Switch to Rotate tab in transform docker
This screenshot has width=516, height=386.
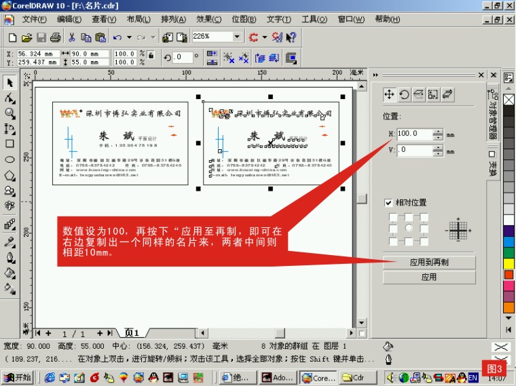[x=404, y=95]
